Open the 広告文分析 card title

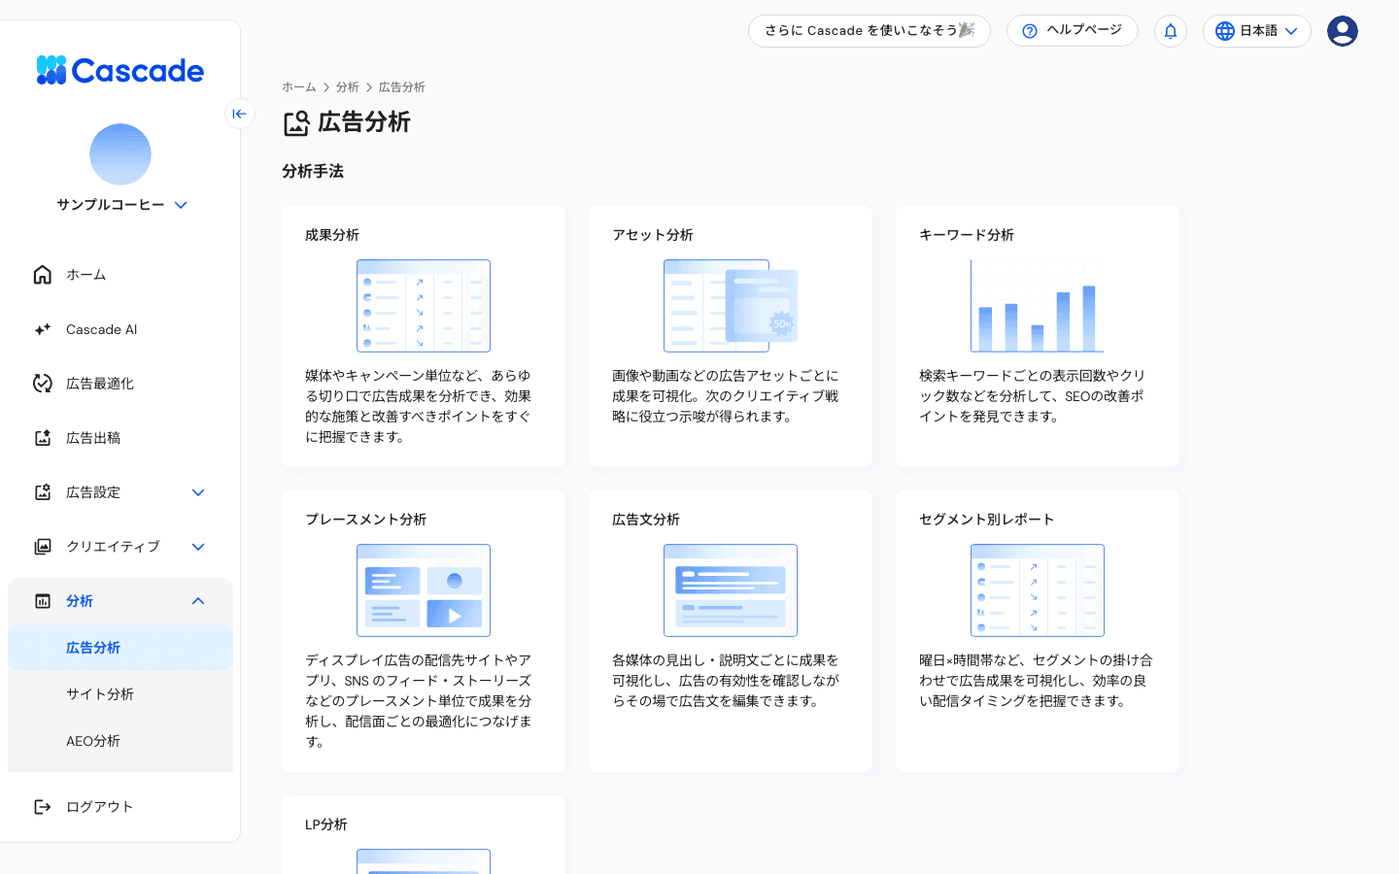pyautogui.click(x=646, y=520)
